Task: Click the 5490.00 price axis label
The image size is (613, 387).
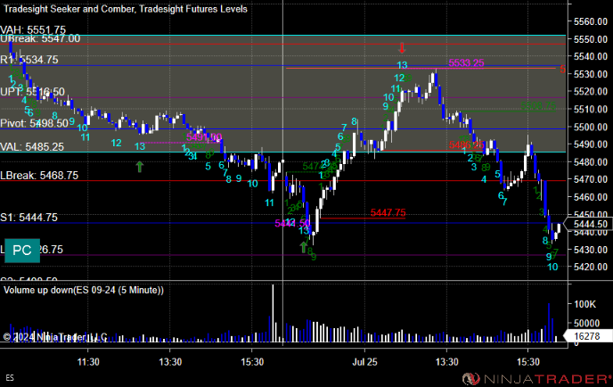Action: (x=591, y=144)
